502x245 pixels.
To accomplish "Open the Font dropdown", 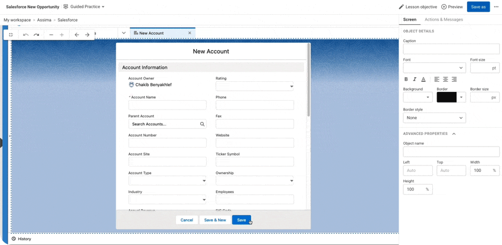I will coord(434,68).
